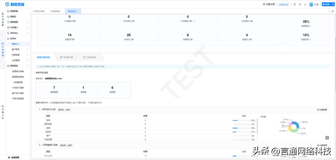This screenshot has height=160, width=336.
Task: Click the 机械设备 table row
Action: 146,140
